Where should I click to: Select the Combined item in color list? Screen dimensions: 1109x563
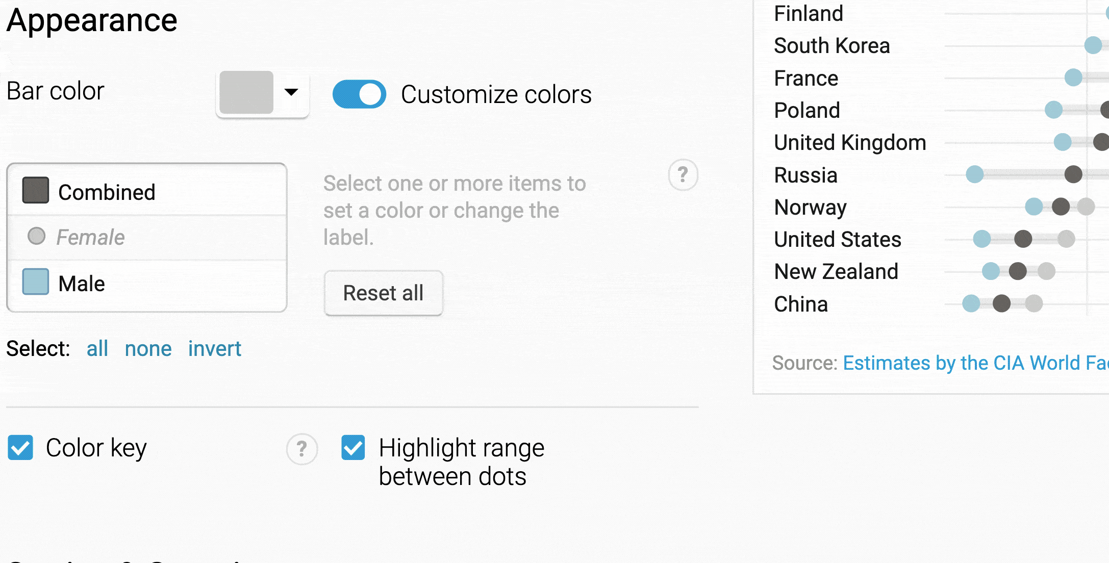click(147, 192)
